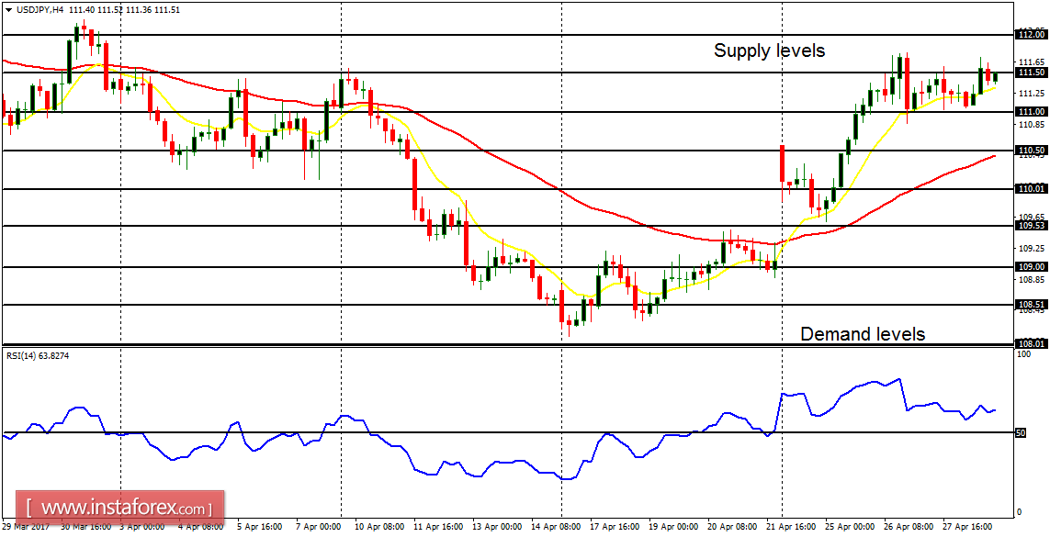Click the 111.65 price axis value
The image size is (1050, 537).
pyautogui.click(x=1031, y=62)
